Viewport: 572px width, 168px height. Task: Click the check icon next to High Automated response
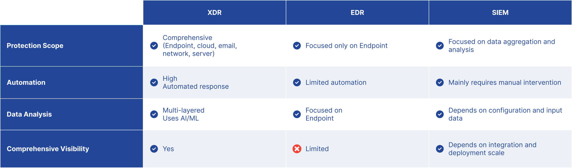coord(154,82)
